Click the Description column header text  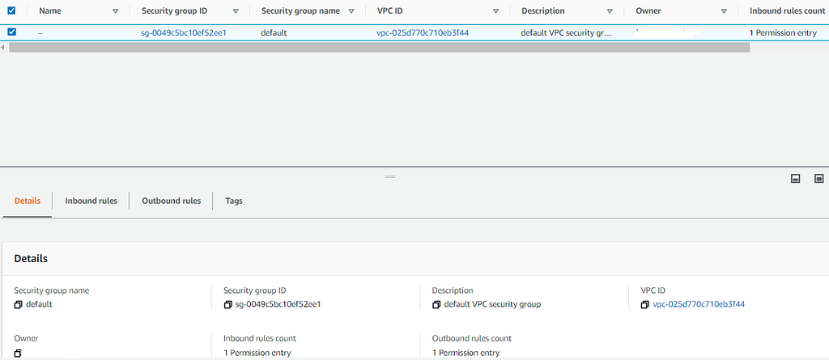[543, 11]
